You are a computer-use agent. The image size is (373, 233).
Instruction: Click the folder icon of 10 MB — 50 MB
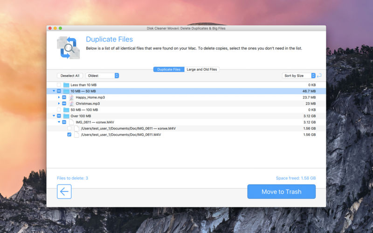[66, 91]
